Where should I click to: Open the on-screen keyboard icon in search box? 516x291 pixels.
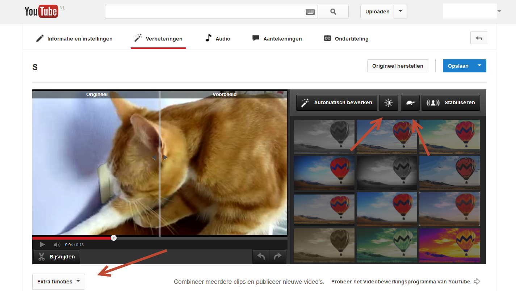coord(310,12)
